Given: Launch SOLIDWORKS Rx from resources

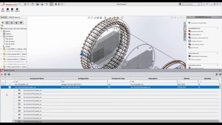Looking at the screenshot, I should pos(196,35).
